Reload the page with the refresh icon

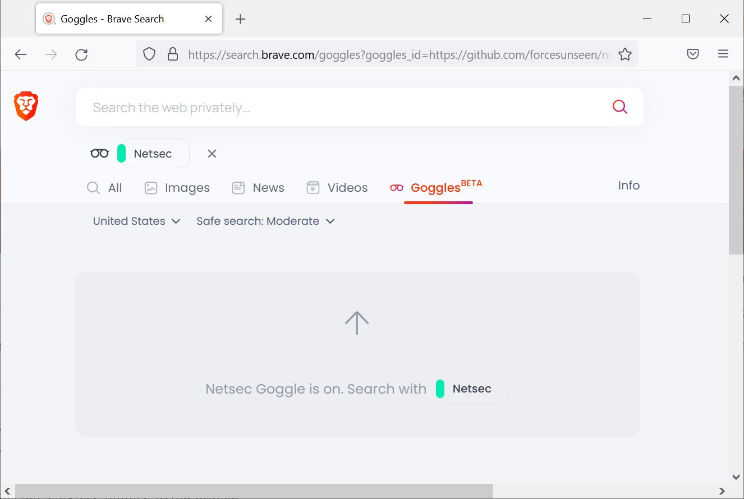click(81, 54)
